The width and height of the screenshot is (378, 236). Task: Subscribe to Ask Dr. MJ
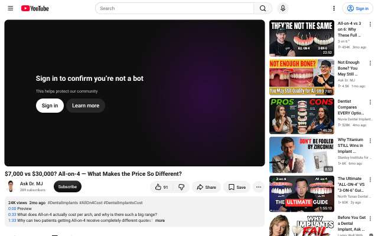pos(67,186)
